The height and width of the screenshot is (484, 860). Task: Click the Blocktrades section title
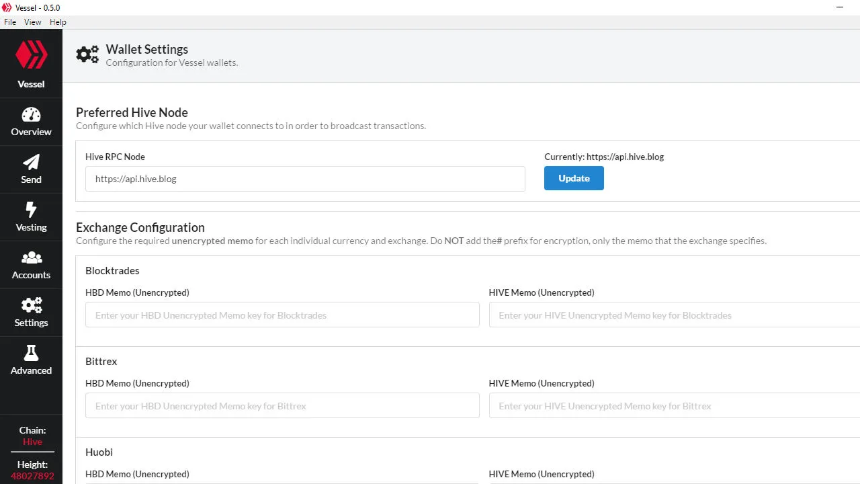click(x=112, y=270)
